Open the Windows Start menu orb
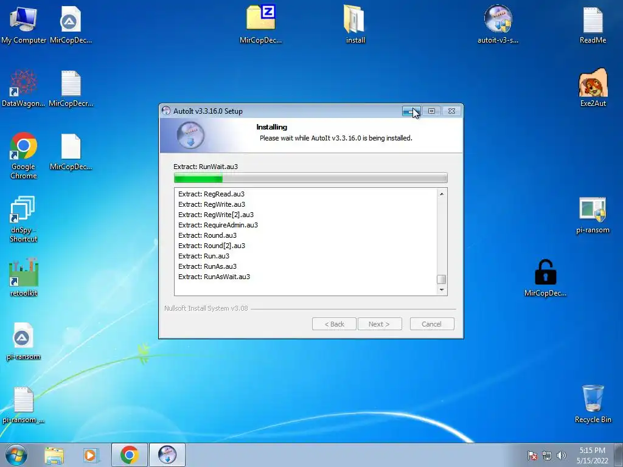This screenshot has width=623, height=467. pos(16,455)
